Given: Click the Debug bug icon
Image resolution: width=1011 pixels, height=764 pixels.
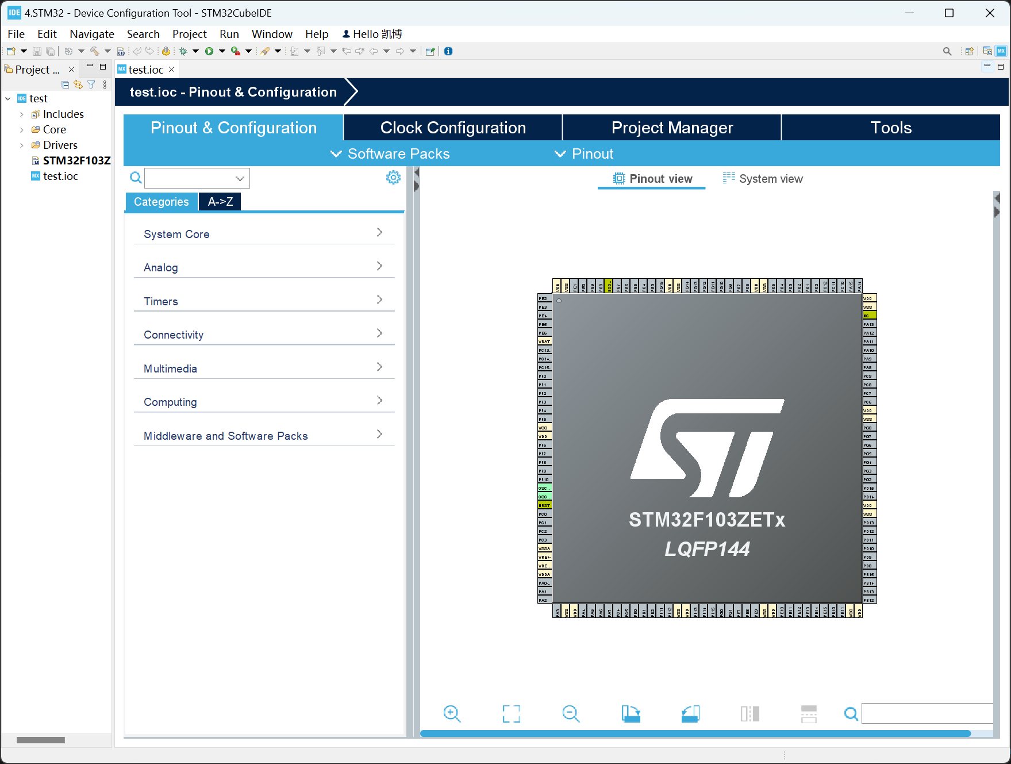Looking at the screenshot, I should point(183,51).
